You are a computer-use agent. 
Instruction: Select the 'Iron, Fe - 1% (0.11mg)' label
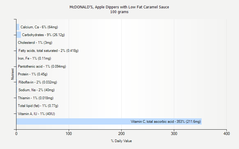click(34, 58)
